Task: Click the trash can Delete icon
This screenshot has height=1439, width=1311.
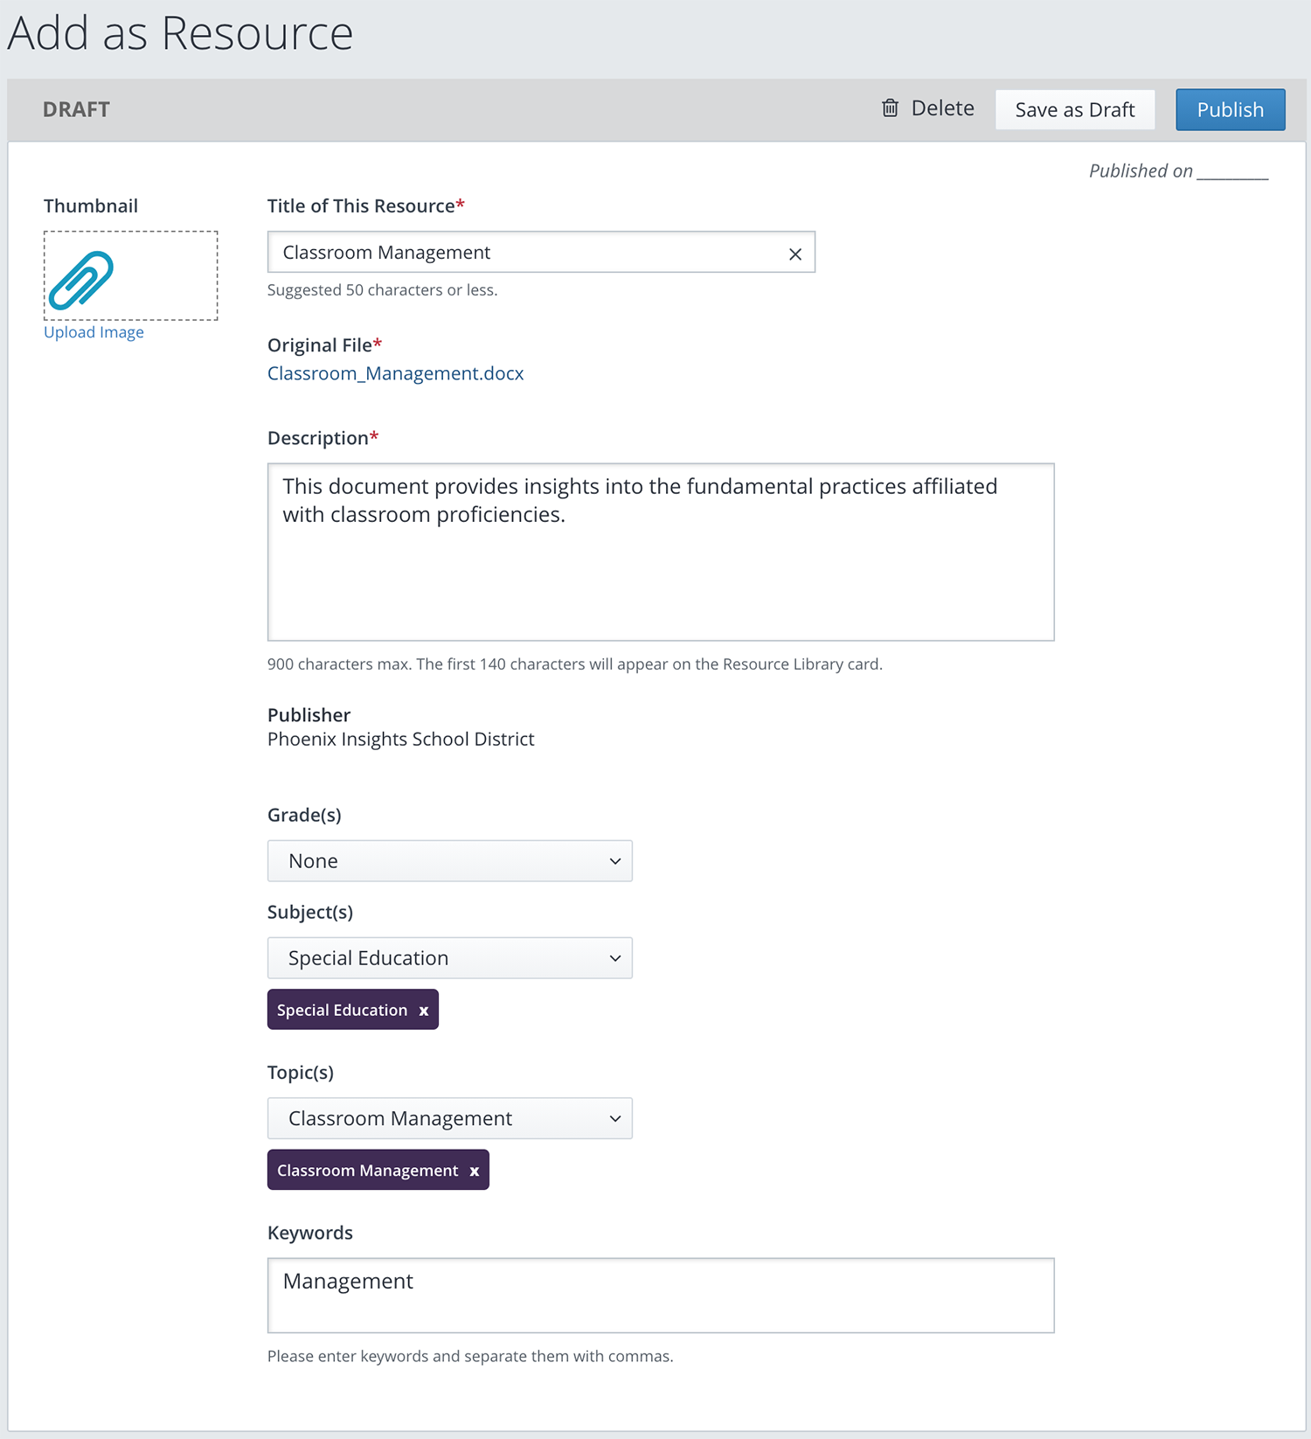Action: [890, 108]
